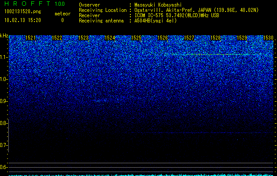Click the meteor count value 0

pos(63,20)
